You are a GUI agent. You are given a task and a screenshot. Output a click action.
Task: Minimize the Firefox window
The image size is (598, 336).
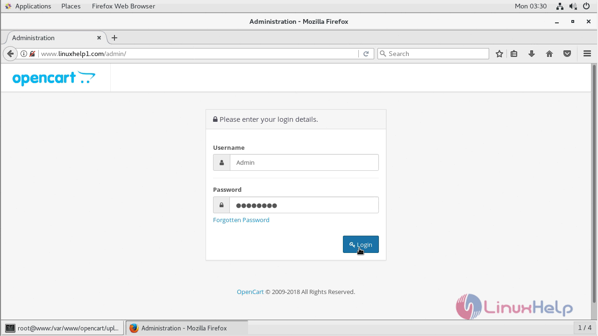557,21
